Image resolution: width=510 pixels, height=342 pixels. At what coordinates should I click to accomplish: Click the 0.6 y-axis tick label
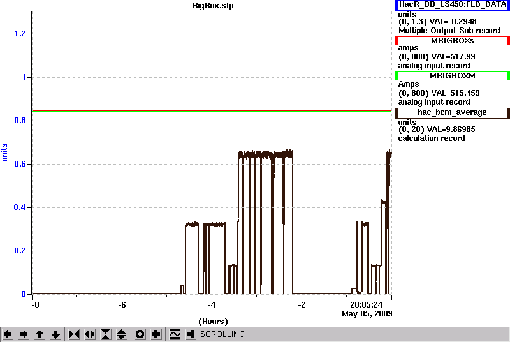(20, 164)
